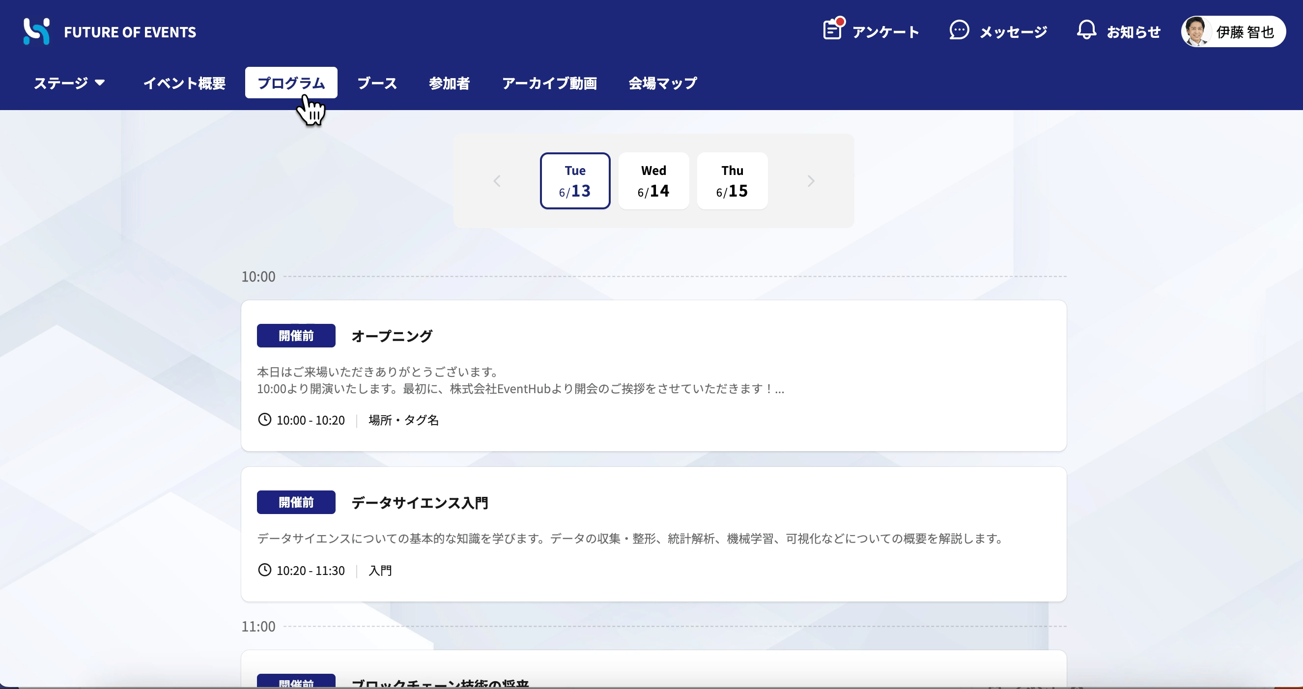Click 開催前 badge on データサイエンス入門 card
Screen dimensions: 1303x689
pos(296,502)
